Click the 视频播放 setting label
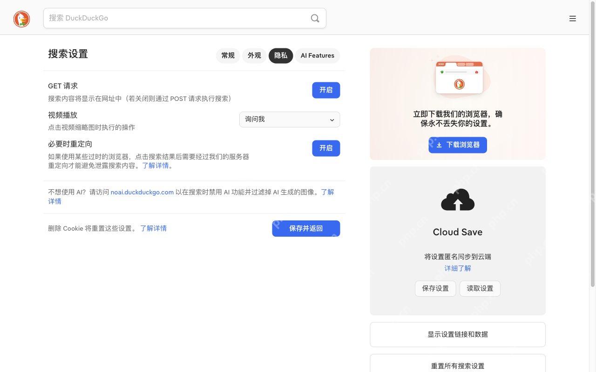 tap(62, 115)
